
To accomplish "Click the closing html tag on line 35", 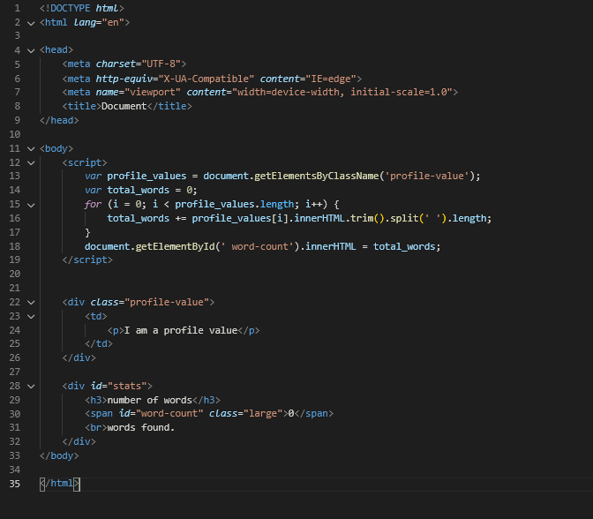I will pyautogui.click(x=60, y=484).
